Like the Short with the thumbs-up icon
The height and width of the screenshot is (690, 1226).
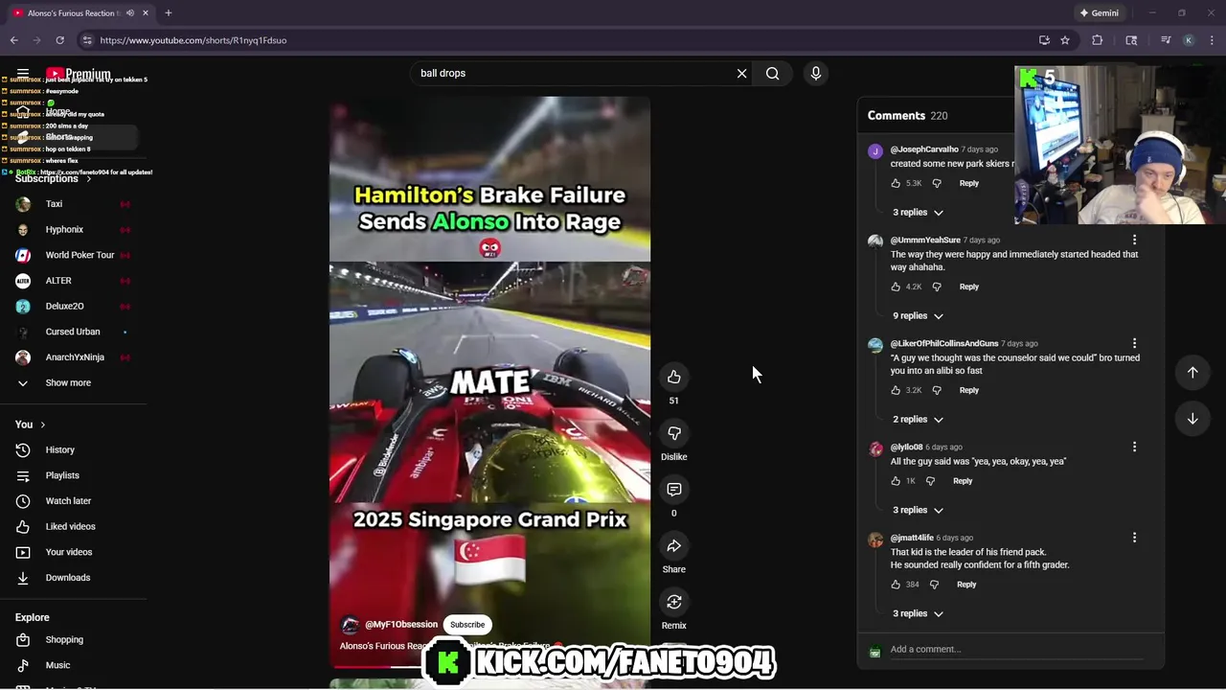(674, 378)
